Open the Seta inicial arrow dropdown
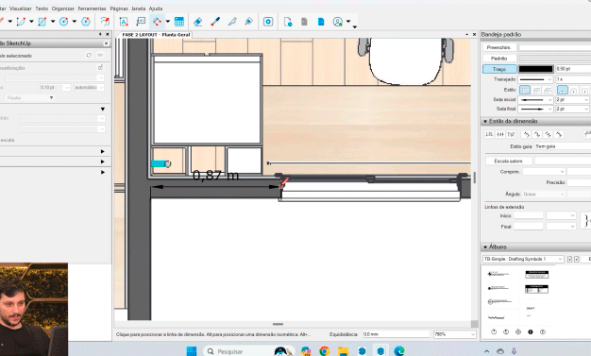This screenshot has width=591, height=356. [x=535, y=99]
